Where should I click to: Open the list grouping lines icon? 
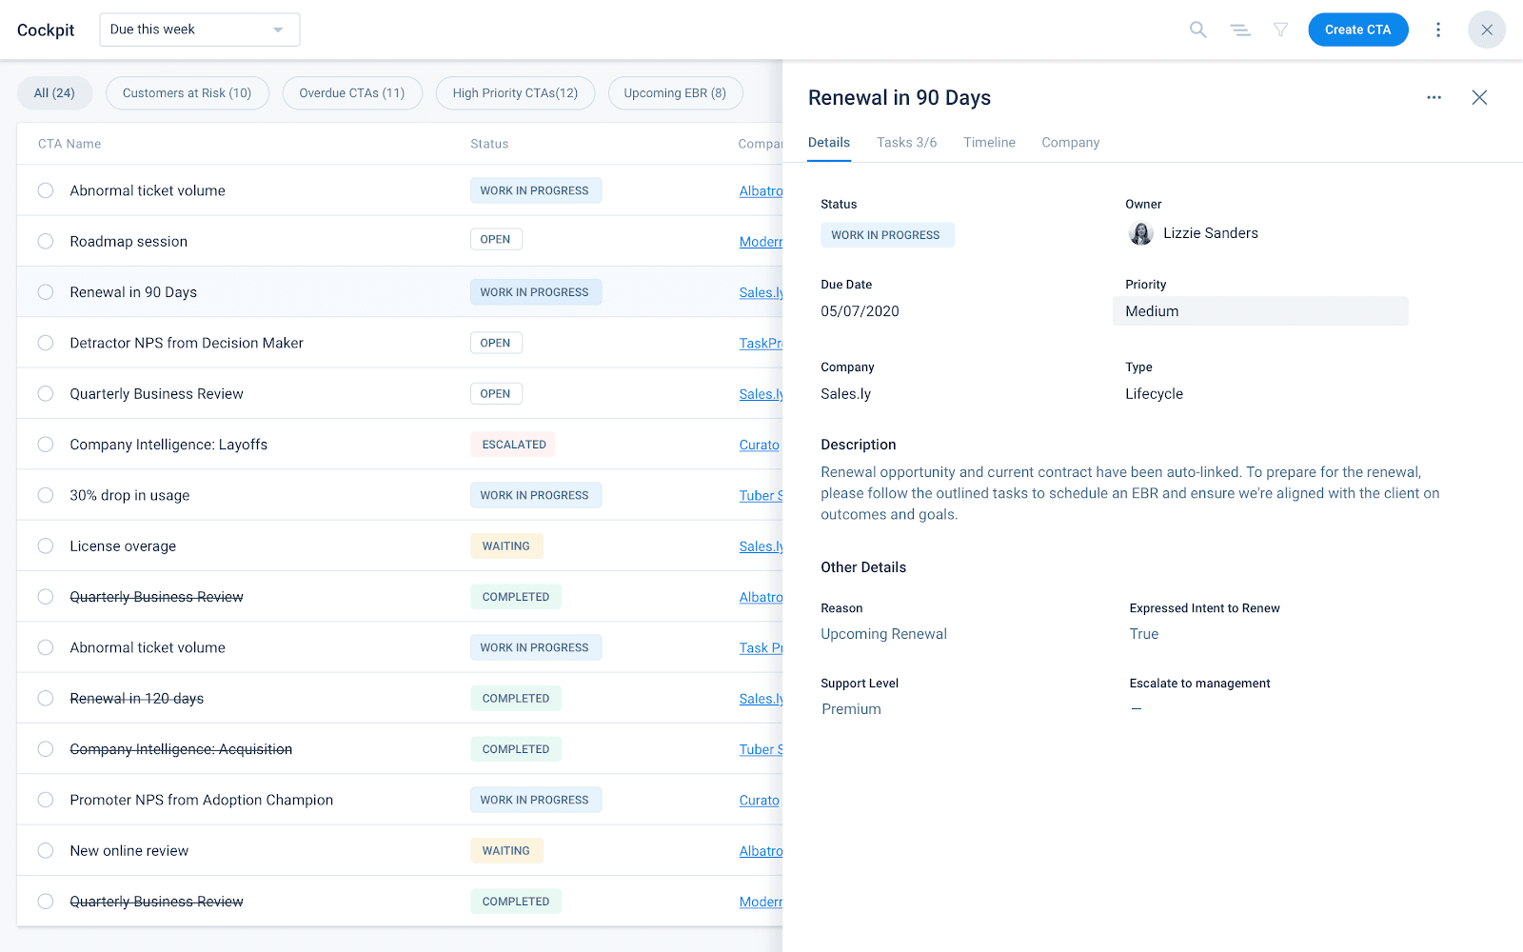coord(1239,30)
